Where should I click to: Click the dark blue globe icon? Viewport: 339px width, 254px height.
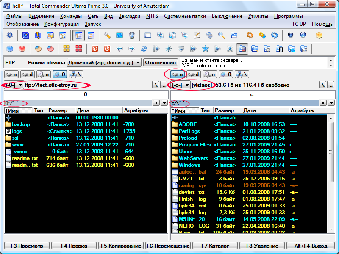[x=291, y=35]
